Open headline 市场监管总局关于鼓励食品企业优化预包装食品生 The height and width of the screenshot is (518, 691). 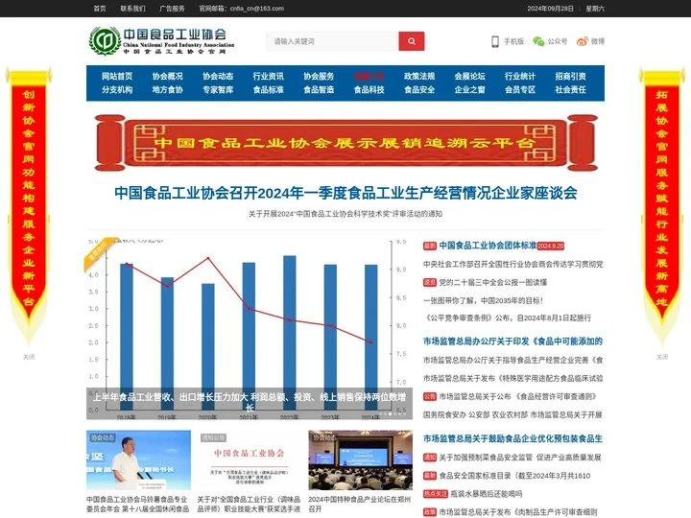pyautogui.click(x=512, y=438)
